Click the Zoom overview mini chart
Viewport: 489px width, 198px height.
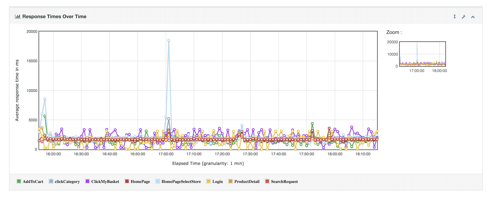[422, 54]
